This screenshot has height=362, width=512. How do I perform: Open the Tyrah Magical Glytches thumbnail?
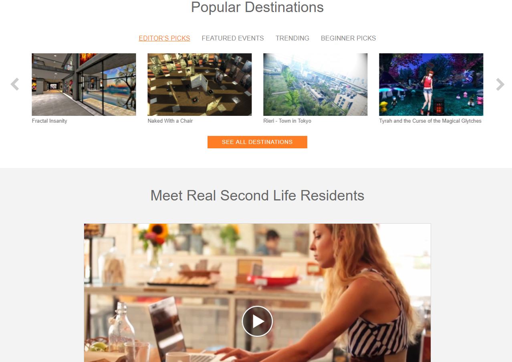431,85
